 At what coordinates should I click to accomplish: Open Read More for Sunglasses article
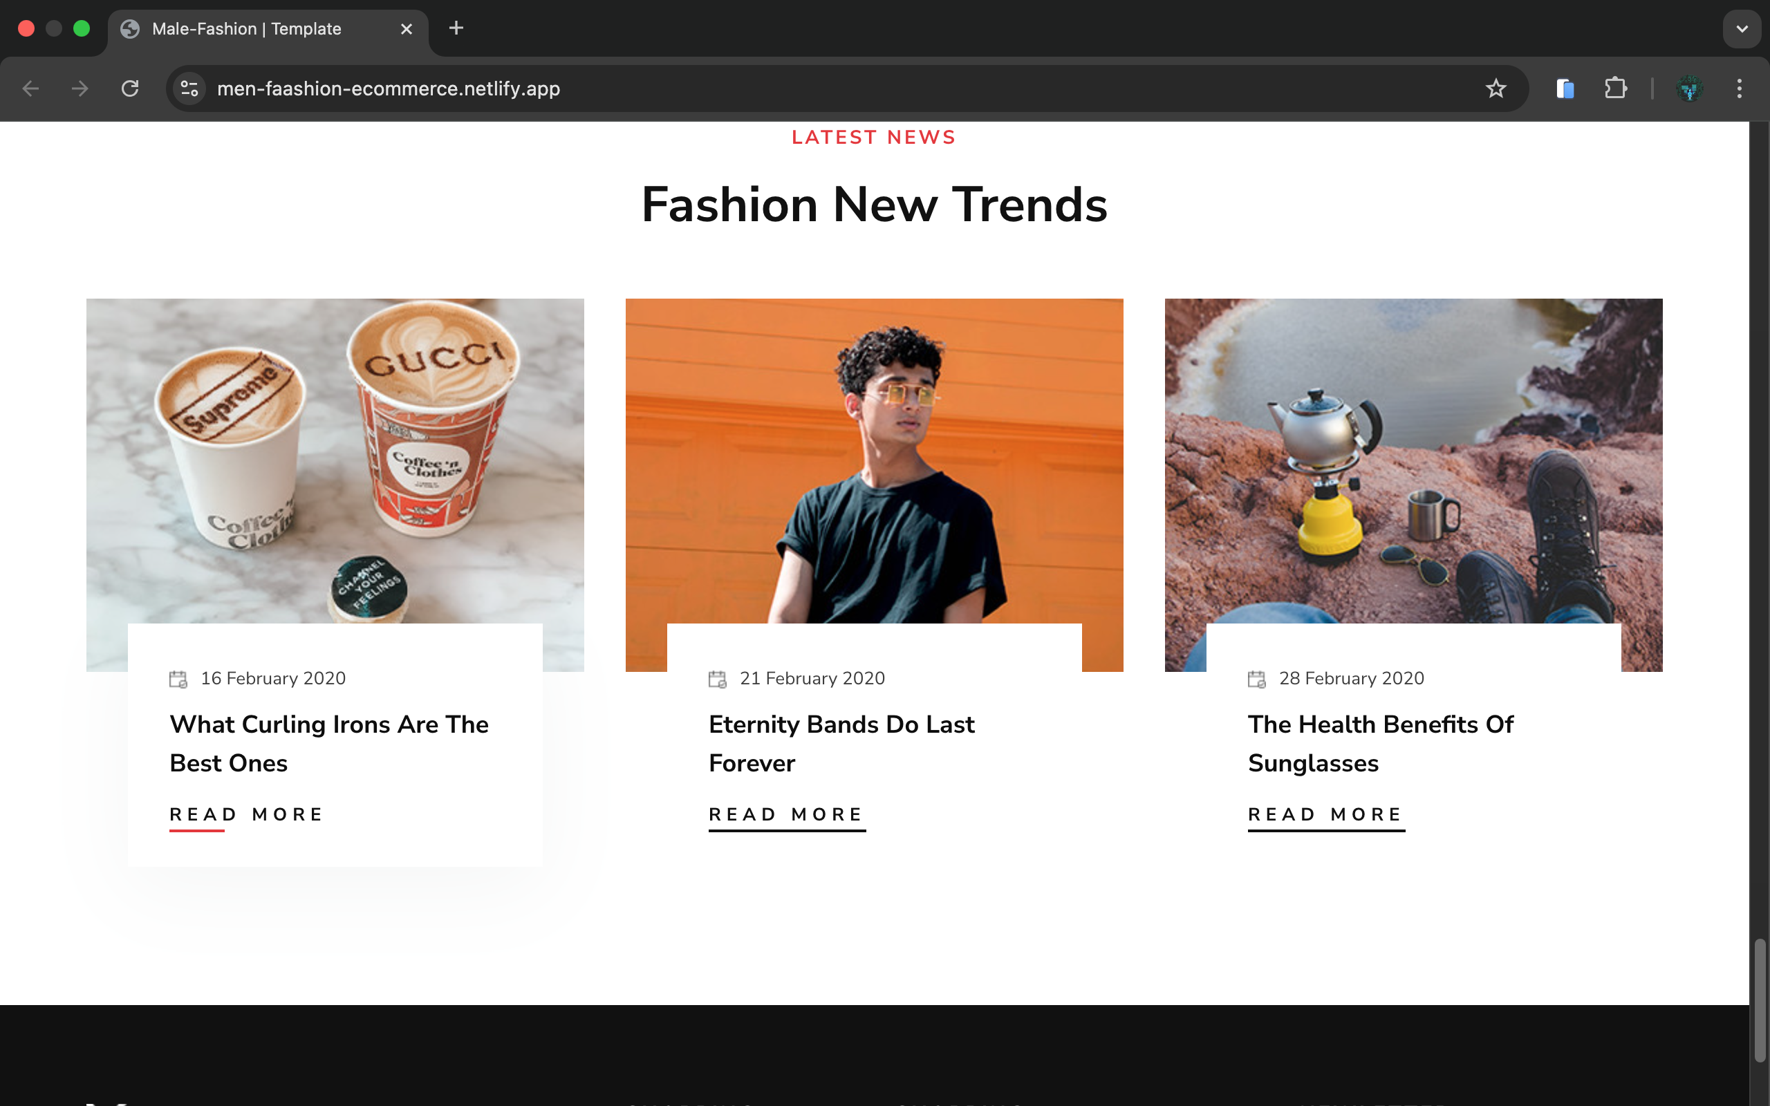point(1326,816)
